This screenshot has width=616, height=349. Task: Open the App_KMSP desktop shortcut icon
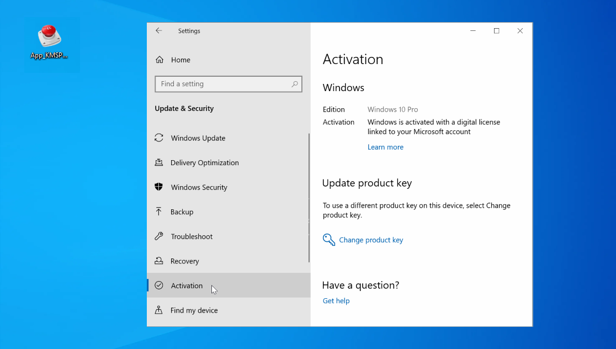tap(49, 41)
